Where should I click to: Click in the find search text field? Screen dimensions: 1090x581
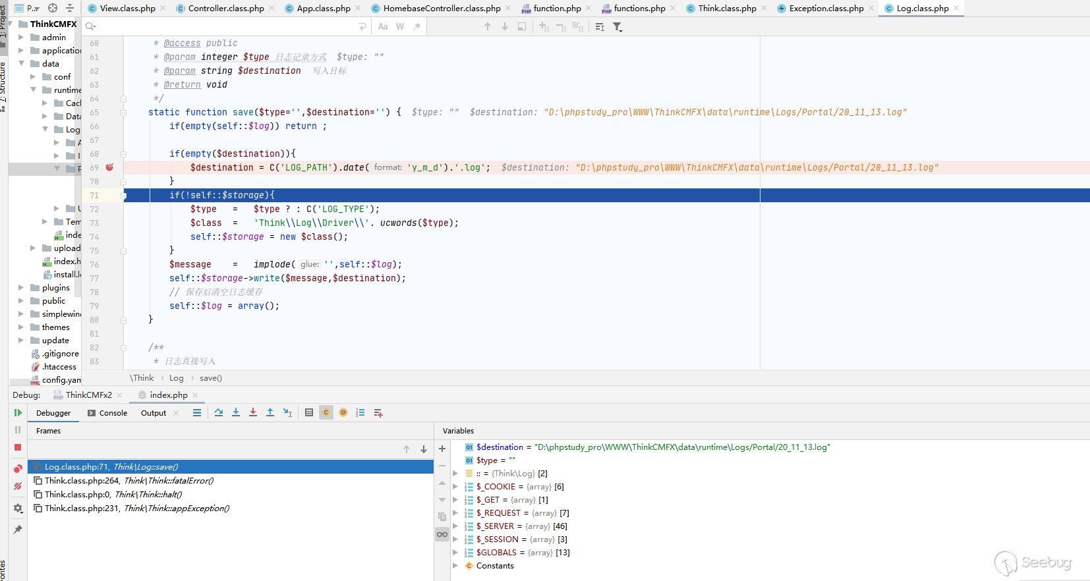pos(224,26)
